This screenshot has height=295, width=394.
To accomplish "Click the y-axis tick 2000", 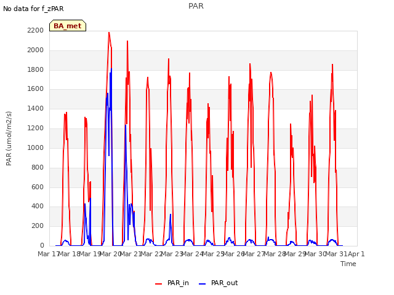I will 36,50.
